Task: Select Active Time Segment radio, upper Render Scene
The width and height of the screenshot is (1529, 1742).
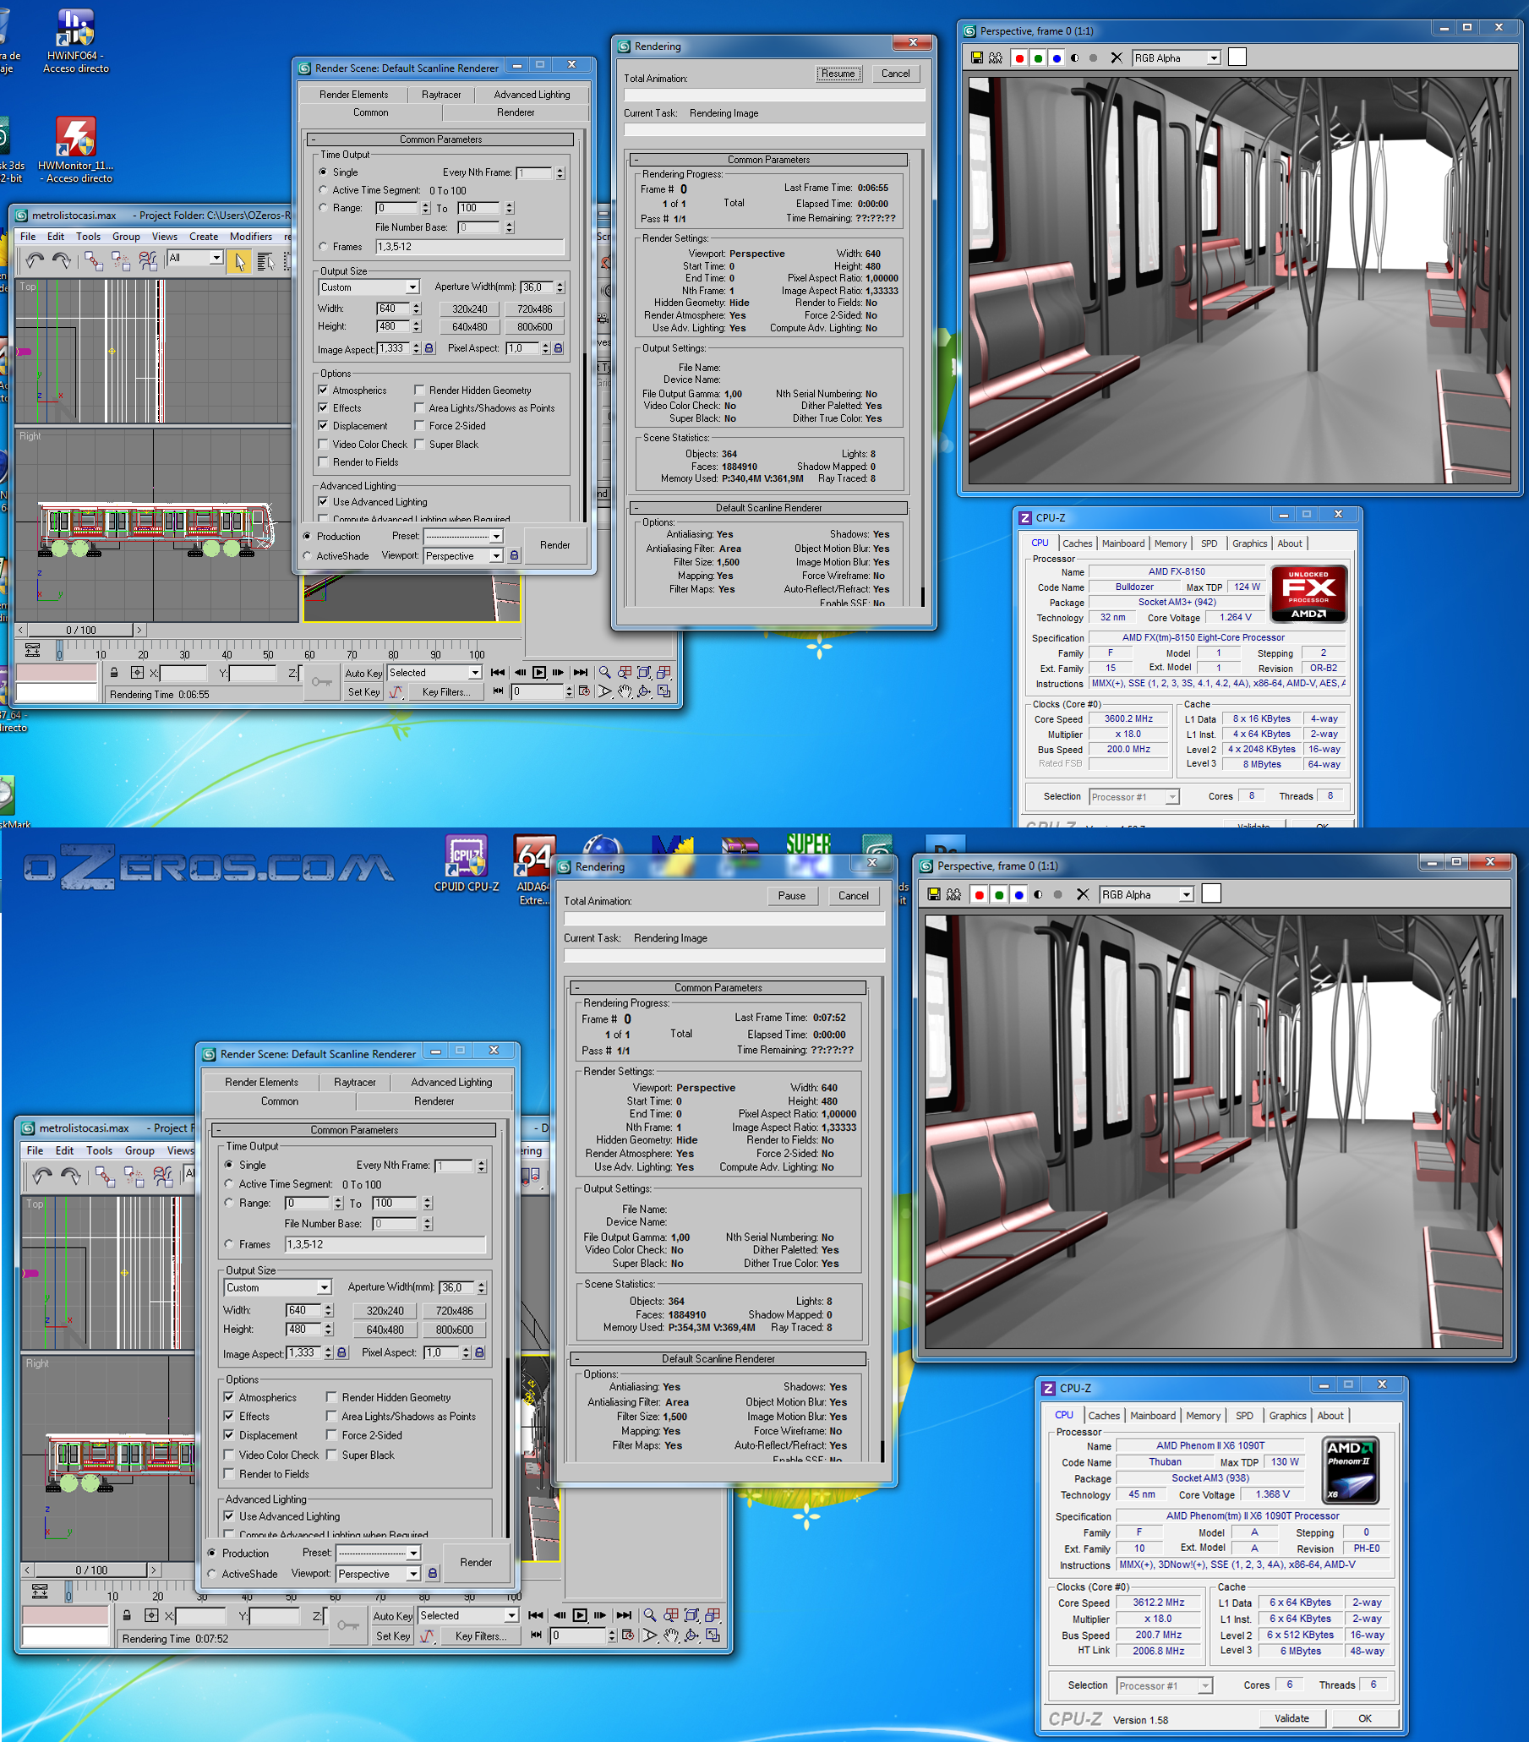Action: click(x=323, y=190)
